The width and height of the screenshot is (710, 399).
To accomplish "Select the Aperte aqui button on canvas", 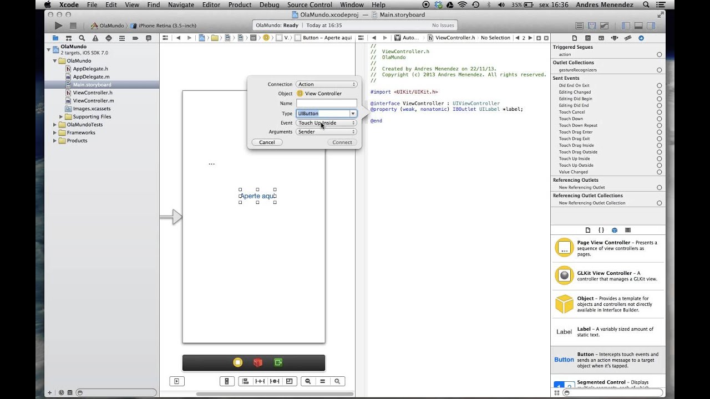I will 257,196.
